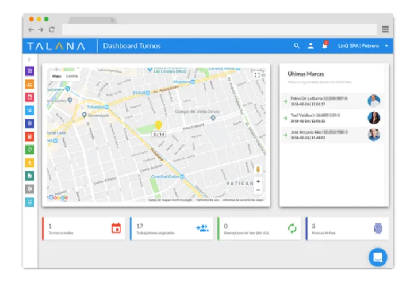Toggle fullscreen view on the map
The image size is (414, 286).
[258, 76]
